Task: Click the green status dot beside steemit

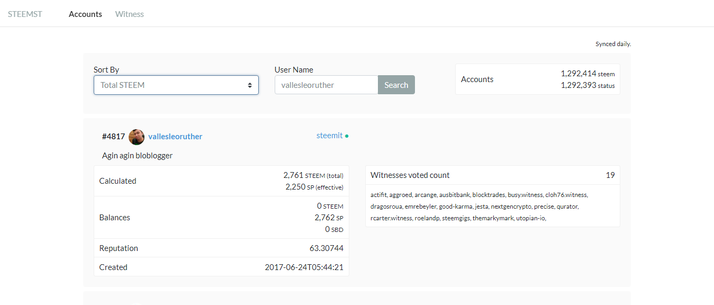Action: [x=347, y=136]
